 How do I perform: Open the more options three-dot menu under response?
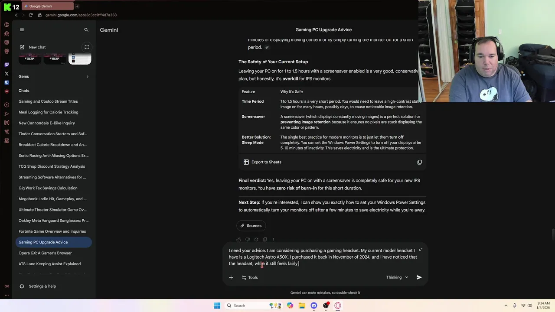(274, 240)
